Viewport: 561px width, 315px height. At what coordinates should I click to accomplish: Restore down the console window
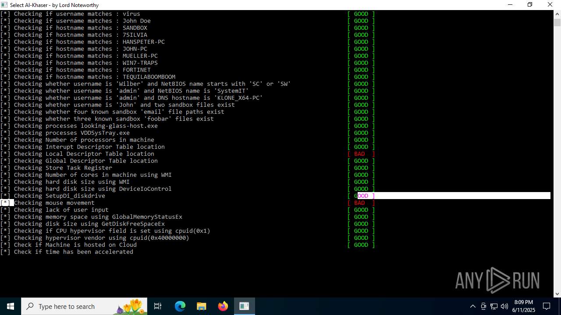[x=530, y=5]
